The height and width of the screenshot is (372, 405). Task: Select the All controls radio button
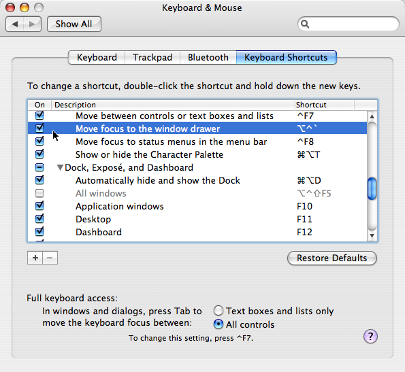tap(218, 324)
